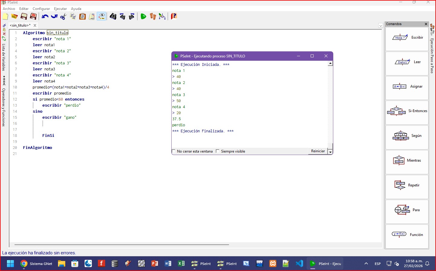Click the Reiniciar button
This screenshot has height=271, width=436.
click(318, 151)
